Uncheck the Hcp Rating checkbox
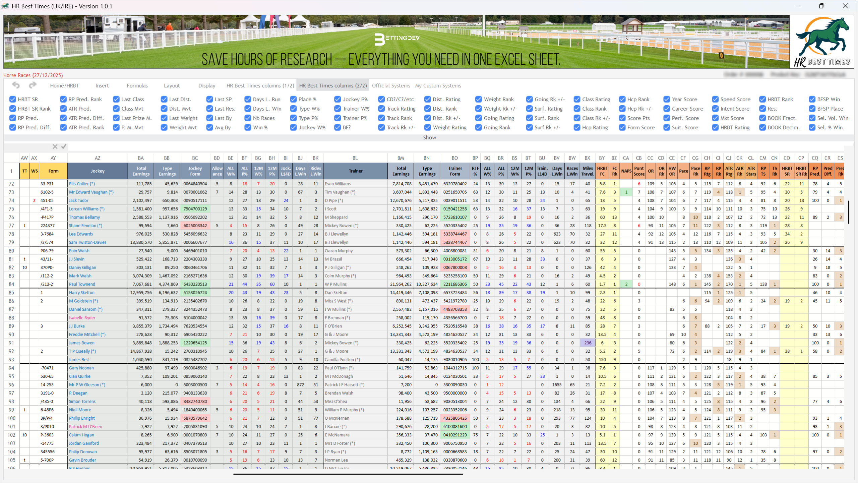 (x=577, y=127)
